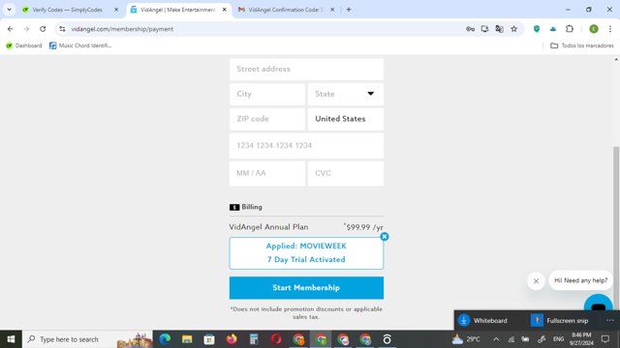Click the browser forward arrow
Screen dimensions: 620x348
click(26, 29)
